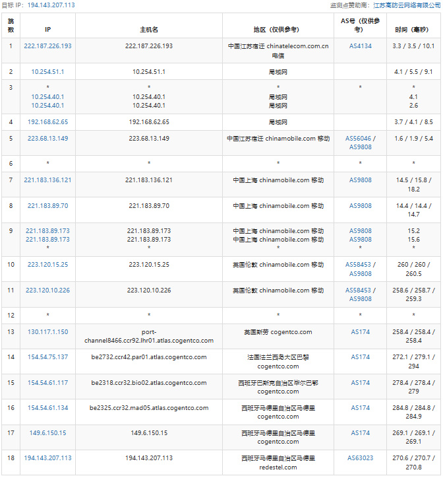The width and height of the screenshot is (443, 478).
Task: Open the AS58453 link in hop 11
Action: [x=359, y=290]
